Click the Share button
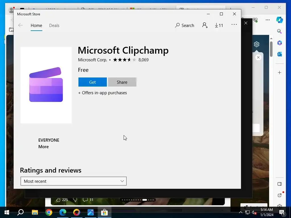Screen dimensions: 291x218 pos(122,82)
